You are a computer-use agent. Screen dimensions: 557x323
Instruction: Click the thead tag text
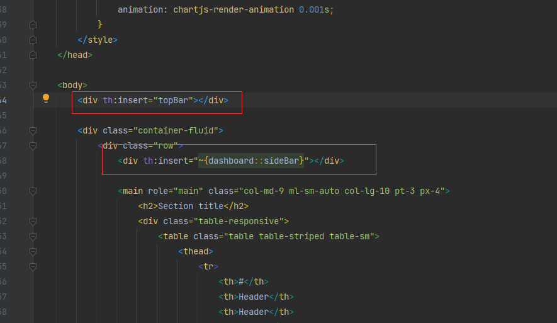pyautogui.click(x=196, y=252)
